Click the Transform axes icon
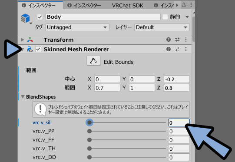Screen dimensions: 235x162 pyautogui.click(x=30, y=40)
